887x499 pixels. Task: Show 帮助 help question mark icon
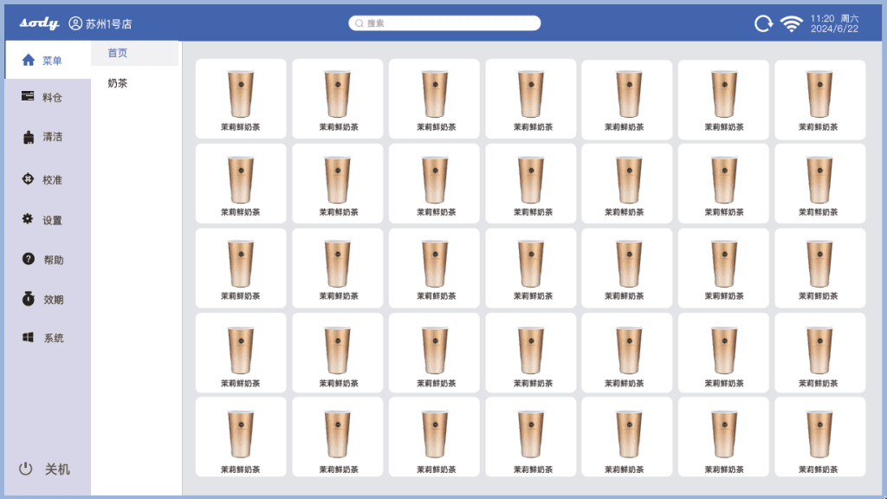click(x=28, y=259)
